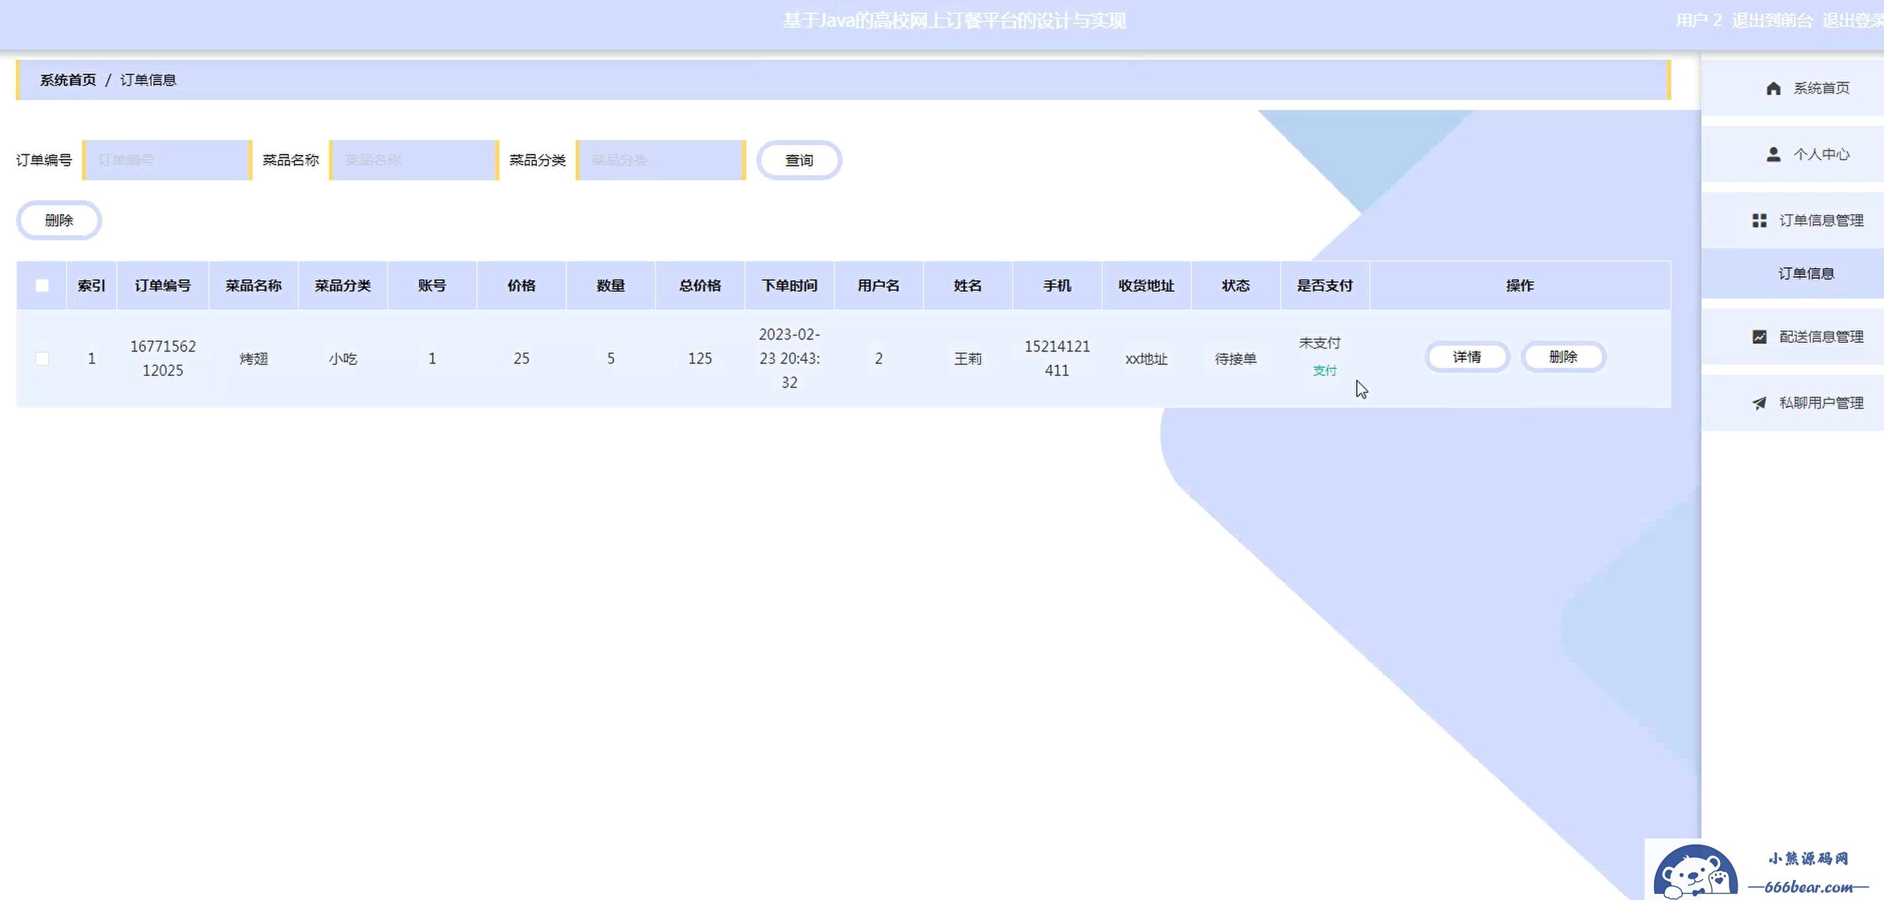This screenshot has width=1884, height=900.
Task: Click 订单信息 in the breadcrumb
Action: 148,80
